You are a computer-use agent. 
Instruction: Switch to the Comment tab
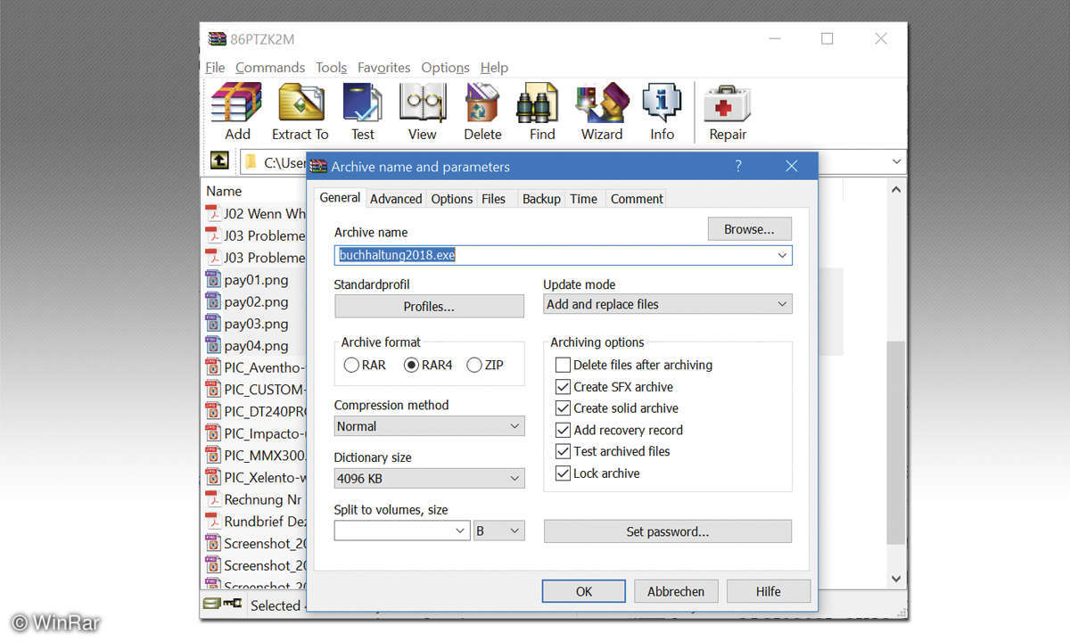click(x=637, y=199)
